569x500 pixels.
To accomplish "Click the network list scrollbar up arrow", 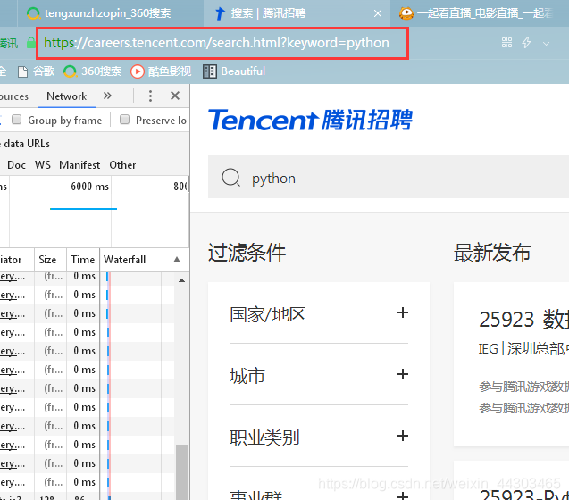I will pyautogui.click(x=181, y=280).
